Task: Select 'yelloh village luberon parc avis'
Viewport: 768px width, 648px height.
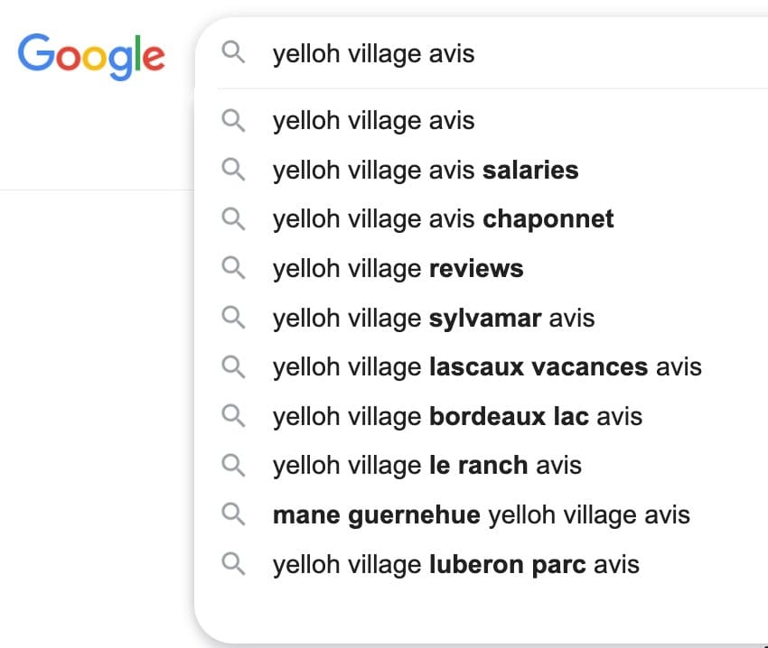Action: [x=455, y=565]
